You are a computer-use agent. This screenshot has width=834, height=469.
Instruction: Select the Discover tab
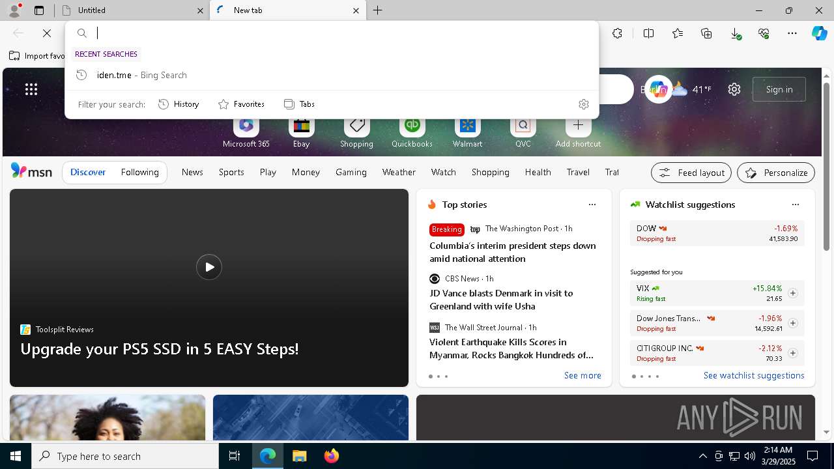click(x=88, y=172)
